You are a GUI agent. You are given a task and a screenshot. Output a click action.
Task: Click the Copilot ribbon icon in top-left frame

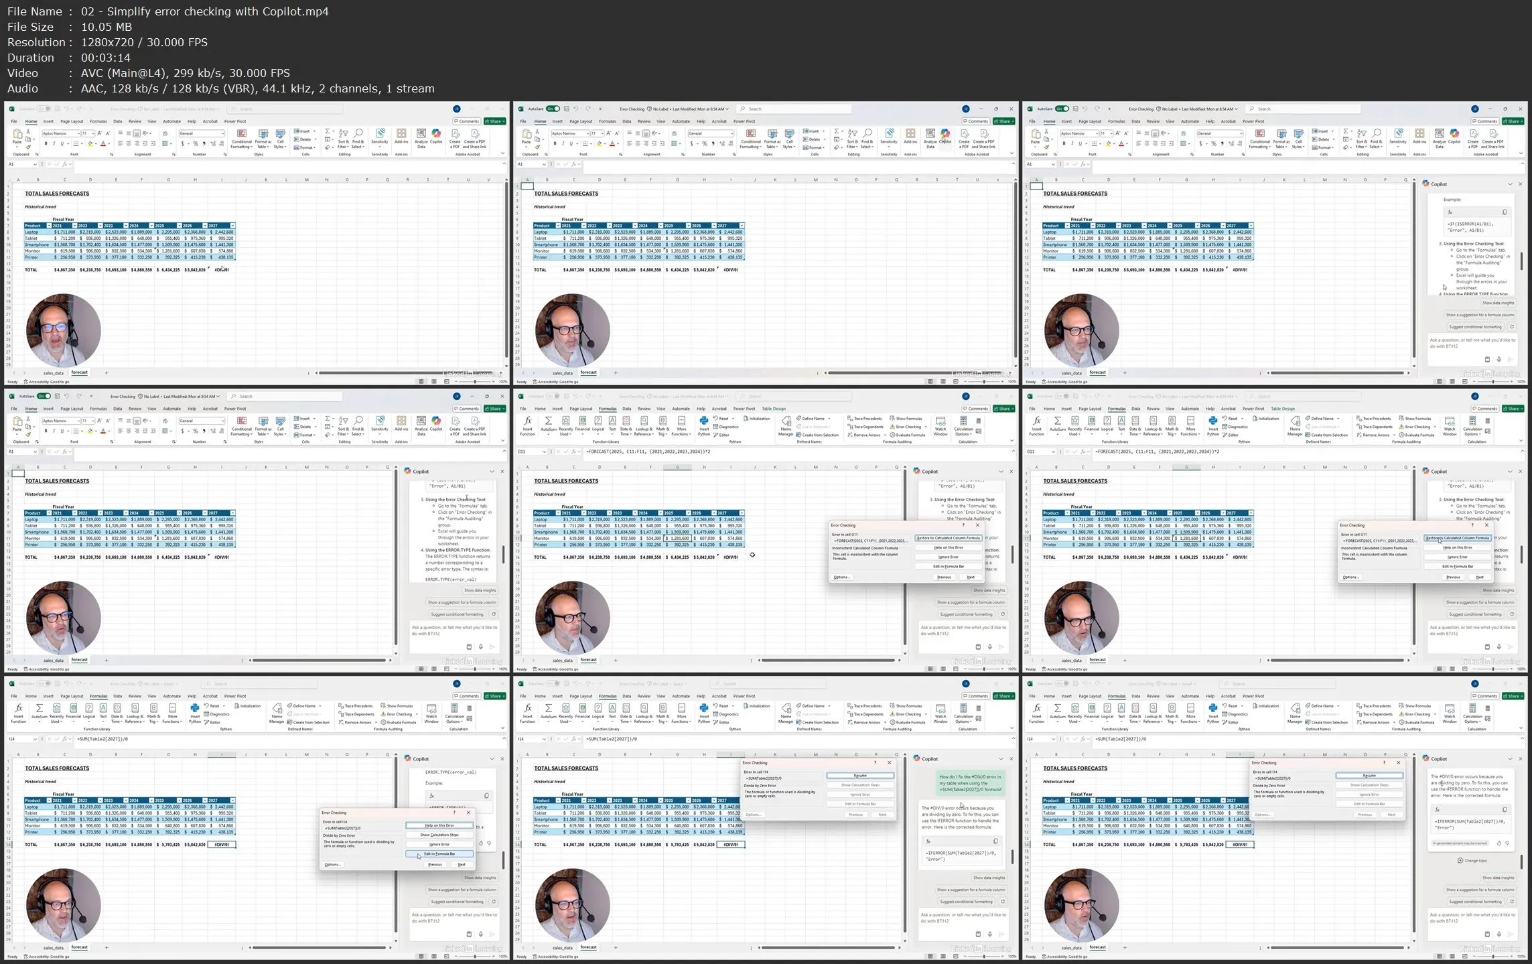(436, 137)
